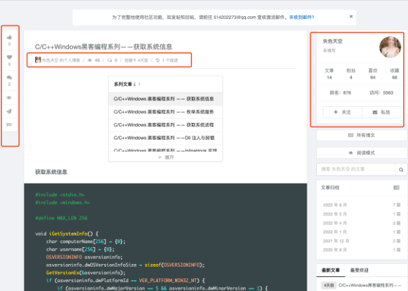Click the comment count bubble icon in meta
Image resolution: width=408 pixels, height=291 pixels.
tap(109, 60)
